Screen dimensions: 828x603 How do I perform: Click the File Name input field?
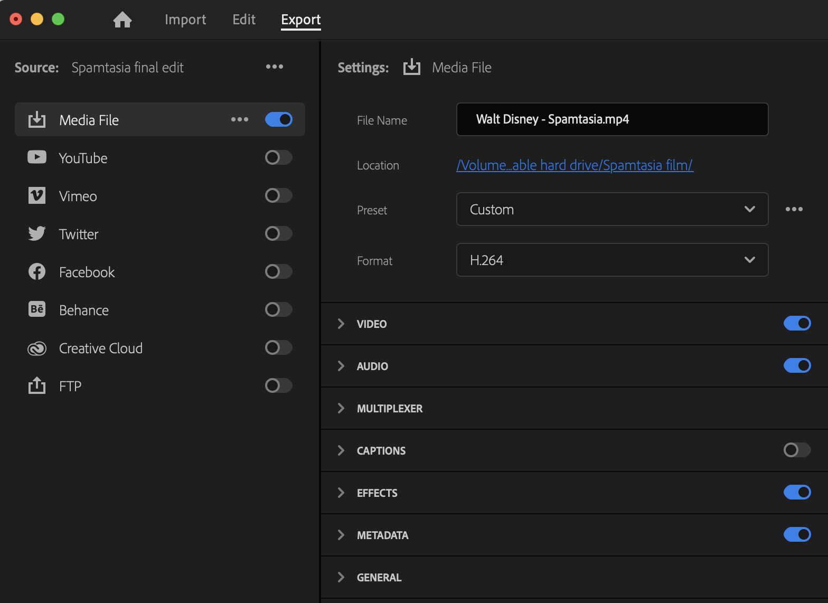point(612,119)
